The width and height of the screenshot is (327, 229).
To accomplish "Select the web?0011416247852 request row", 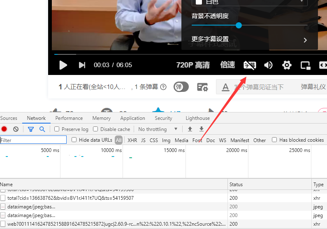I will [114, 224].
